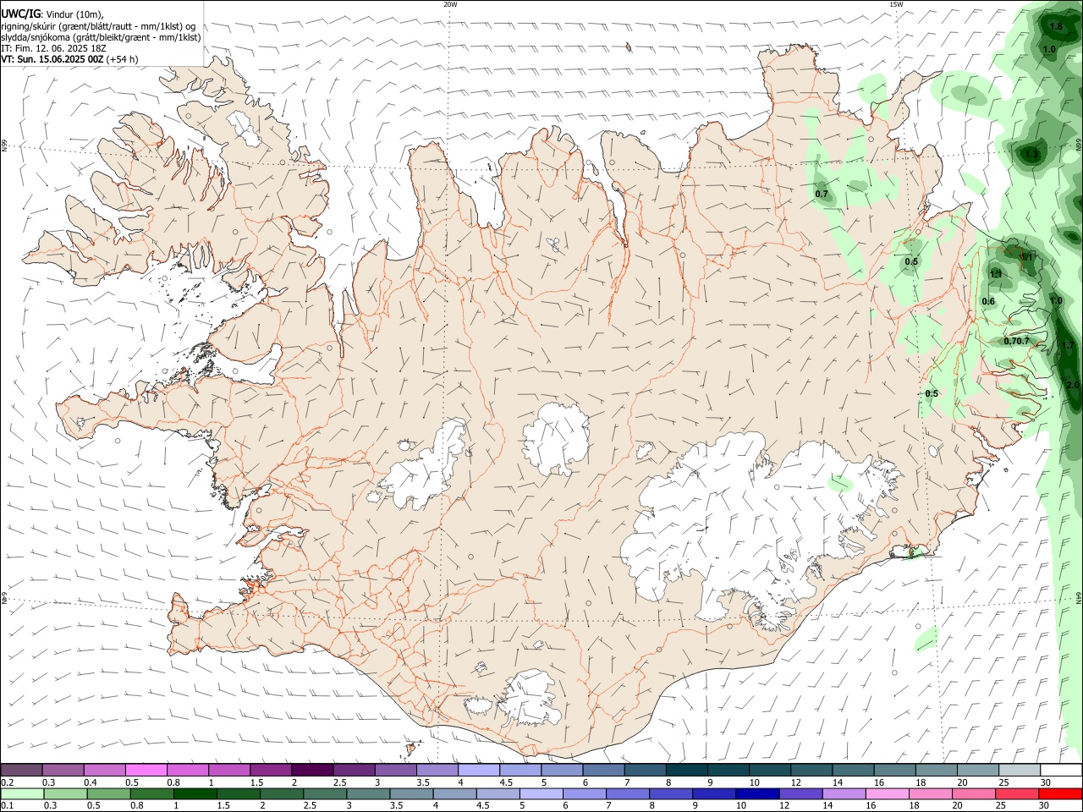The image size is (1083, 812).
Task: Click the magenta 0.8 swatch in snow legend
Action: 187,770
